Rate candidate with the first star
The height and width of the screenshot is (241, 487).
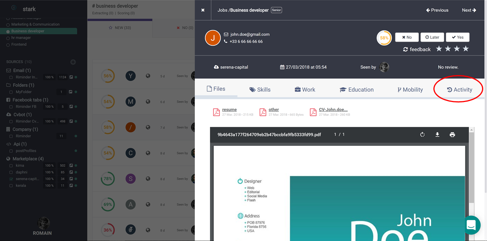[x=439, y=49]
